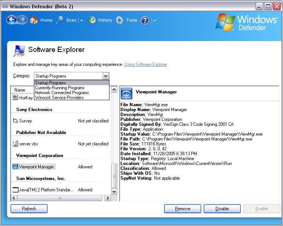283x226 pixels.
Task: Open the Using Software Explorer link
Action: tap(146, 64)
